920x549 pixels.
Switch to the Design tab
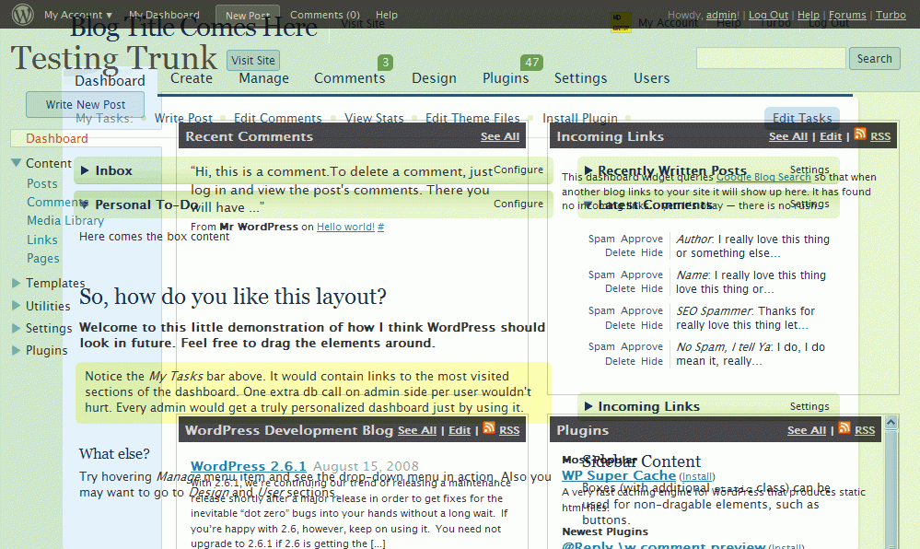click(x=434, y=78)
